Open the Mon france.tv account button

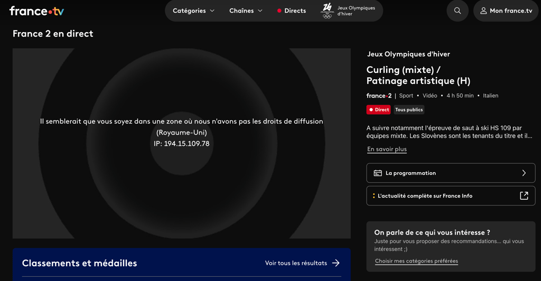(x=506, y=11)
